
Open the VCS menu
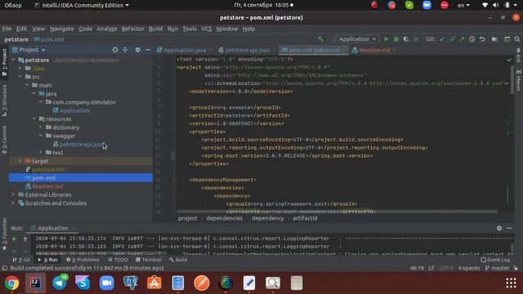206,29
